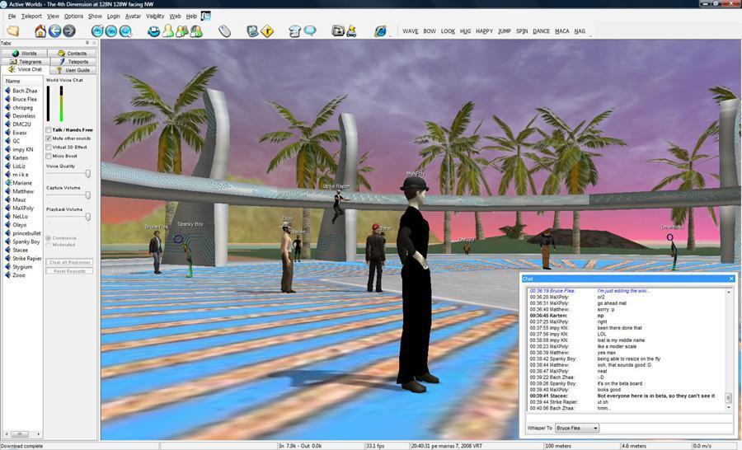This screenshot has width=742, height=450.
Task: Click the Name column header
Action: [22, 81]
